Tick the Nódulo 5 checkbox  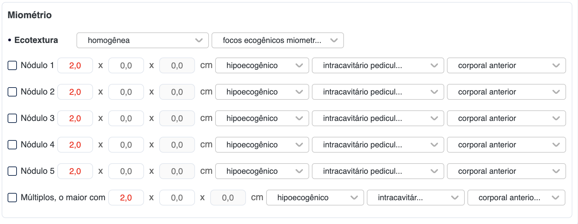coord(12,171)
